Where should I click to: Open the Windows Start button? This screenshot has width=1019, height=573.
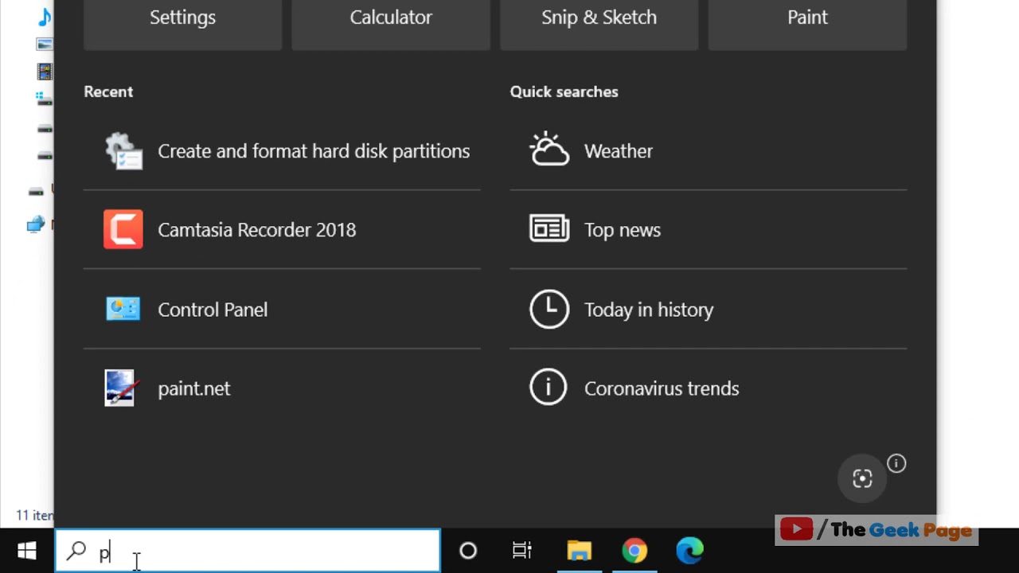click(27, 551)
